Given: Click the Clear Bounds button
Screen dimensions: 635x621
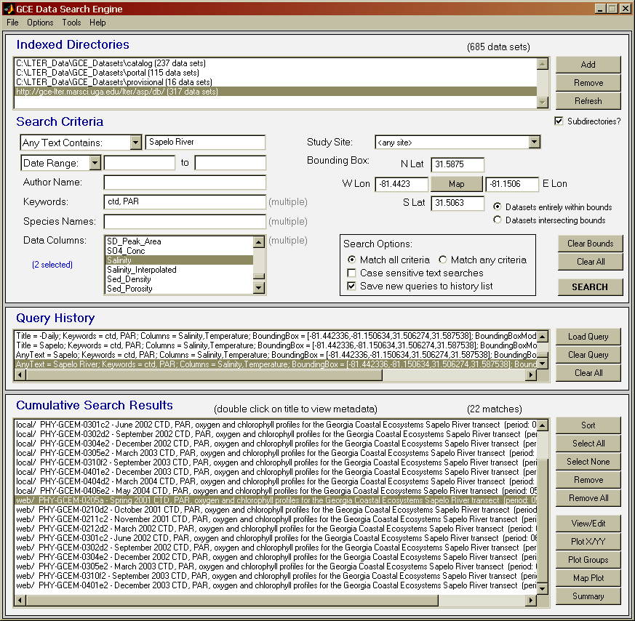Looking at the screenshot, I should [589, 244].
